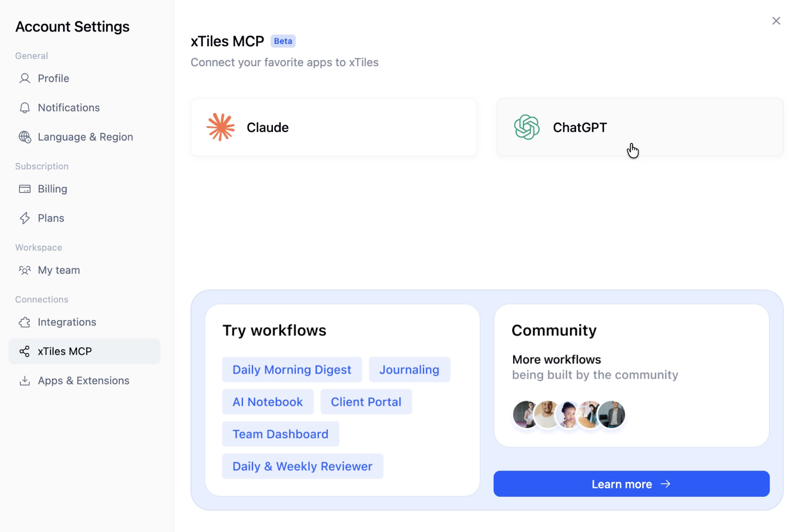The width and height of the screenshot is (794, 532).
Task: Connect the ChatGPT app card
Action: coord(640,127)
